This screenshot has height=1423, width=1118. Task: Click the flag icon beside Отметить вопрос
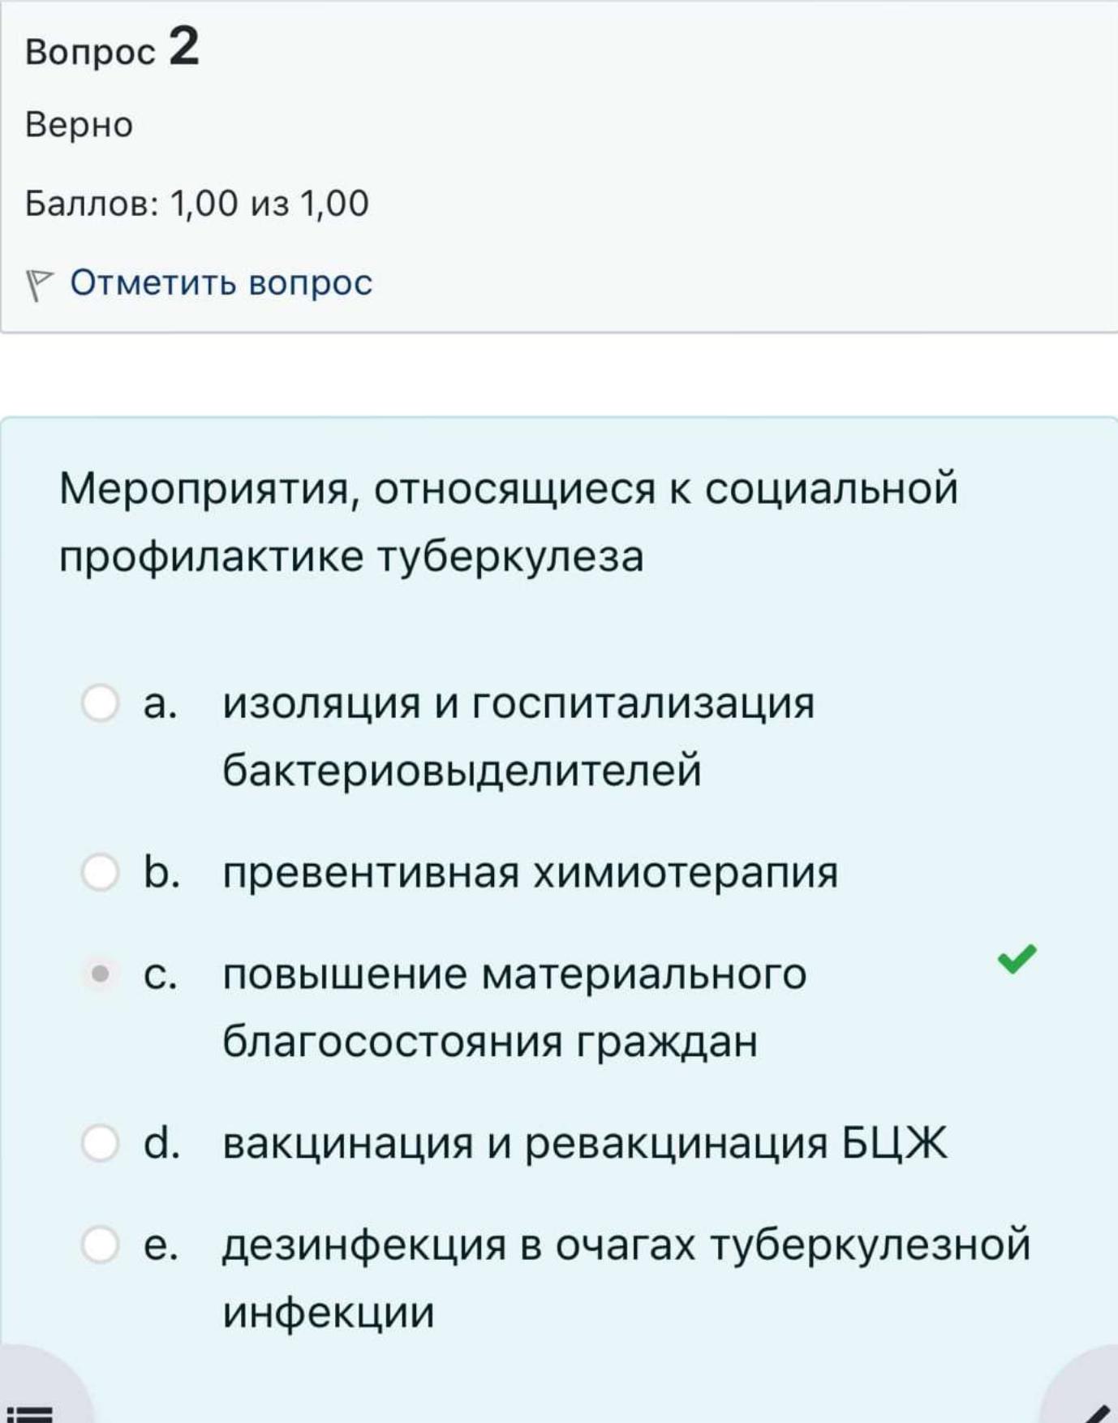(x=39, y=285)
